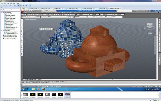The height and width of the screenshot is (101, 161).
Task: Click the viewport vertical scrollbar
Action: tap(157, 48)
